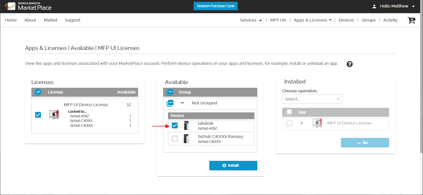
Task: Click the bizhub C4000i Ramsey device name
Action: coord(221,136)
